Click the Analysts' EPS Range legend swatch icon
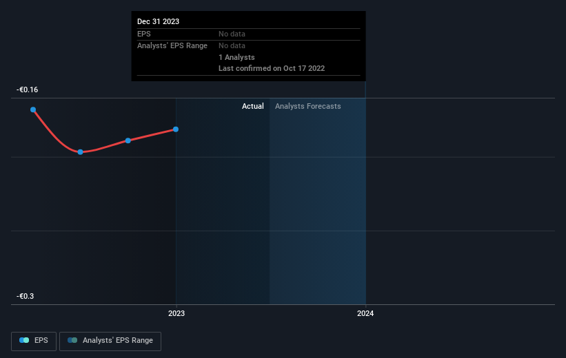 click(x=72, y=340)
